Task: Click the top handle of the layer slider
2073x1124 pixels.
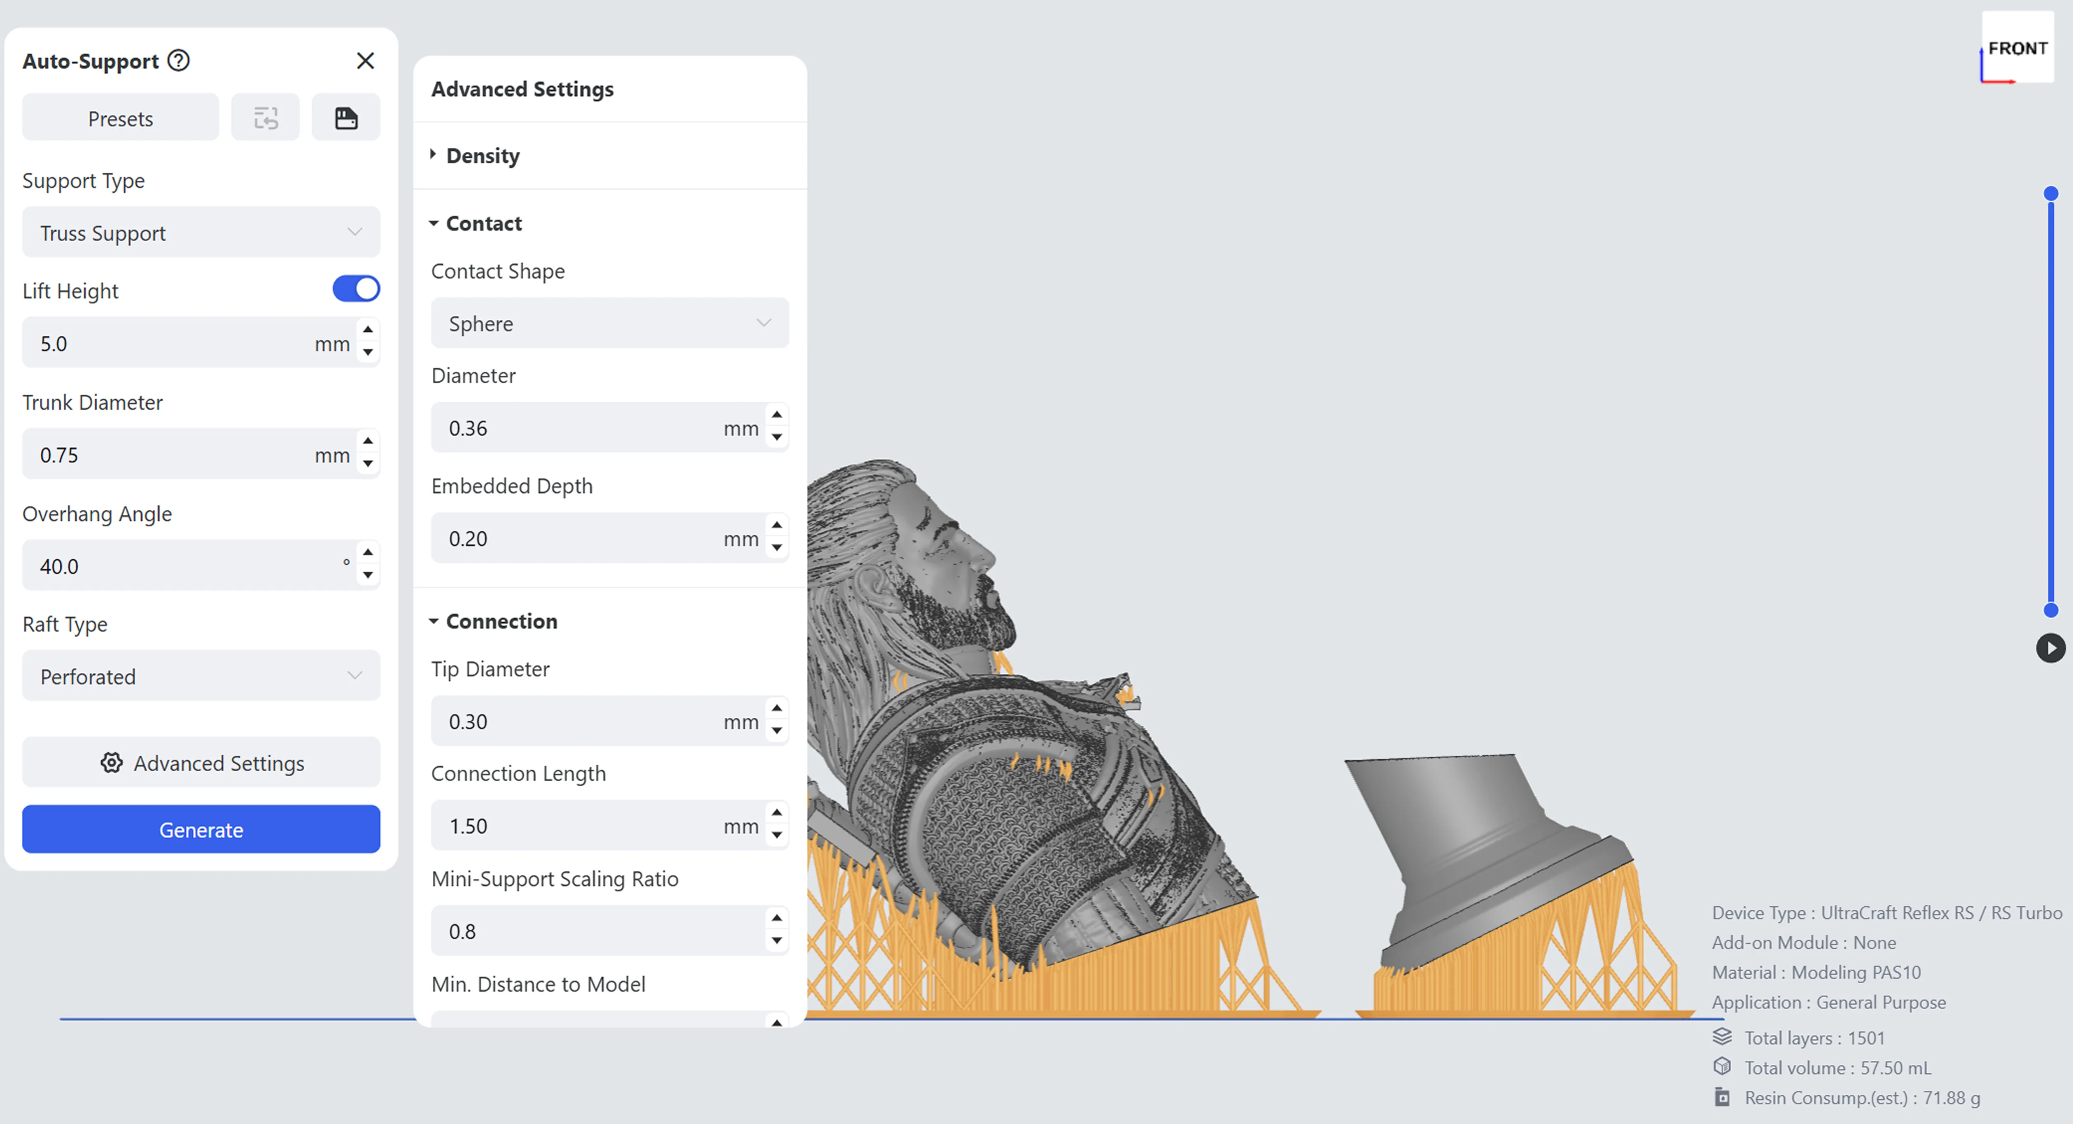Action: click(2051, 193)
